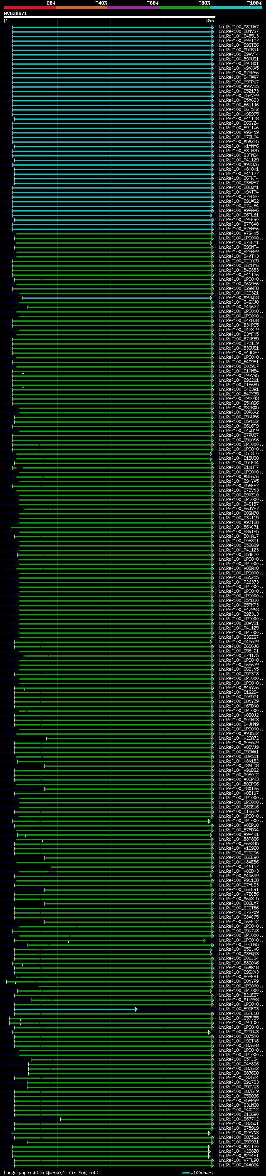Select label UniRef100_C4VA54

point(239,1165)
